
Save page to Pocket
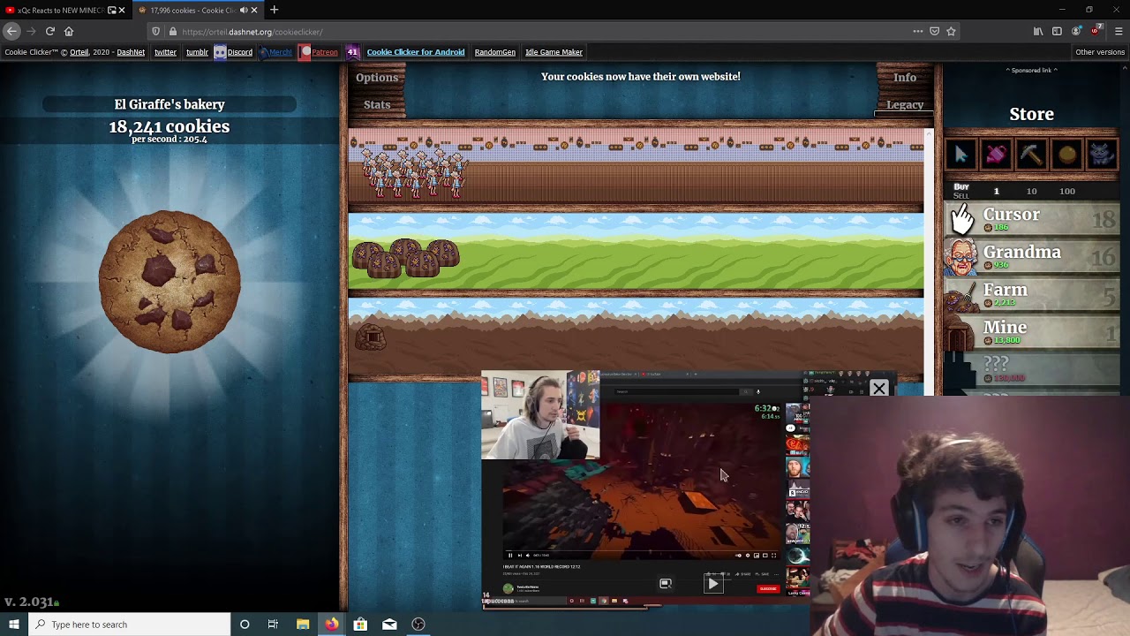[x=935, y=31]
